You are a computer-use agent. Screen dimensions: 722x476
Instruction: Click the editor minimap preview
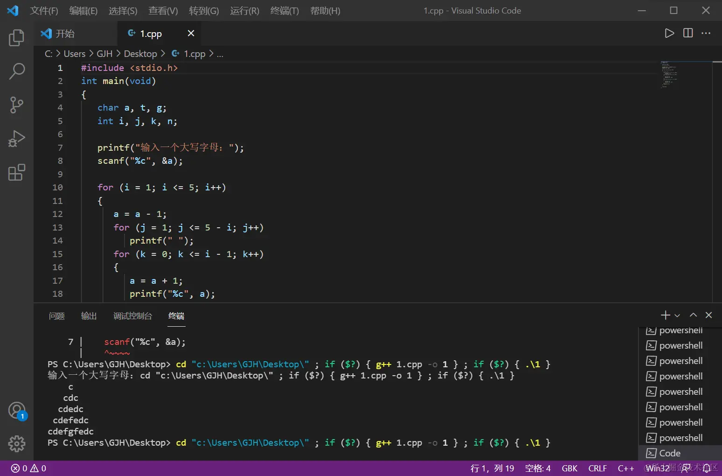pos(669,75)
